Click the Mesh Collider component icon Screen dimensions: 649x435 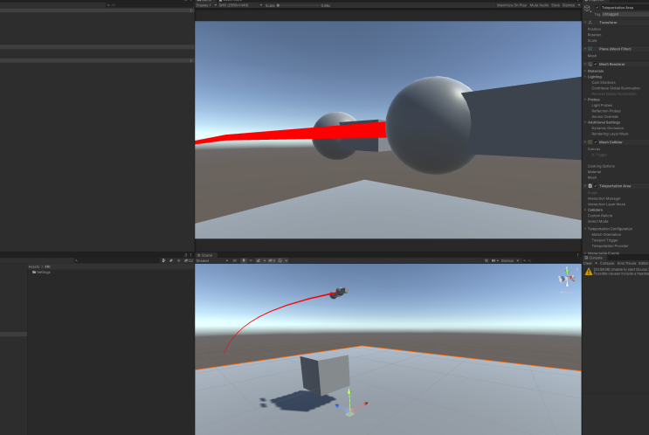pyautogui.click(x=590, y=142)
